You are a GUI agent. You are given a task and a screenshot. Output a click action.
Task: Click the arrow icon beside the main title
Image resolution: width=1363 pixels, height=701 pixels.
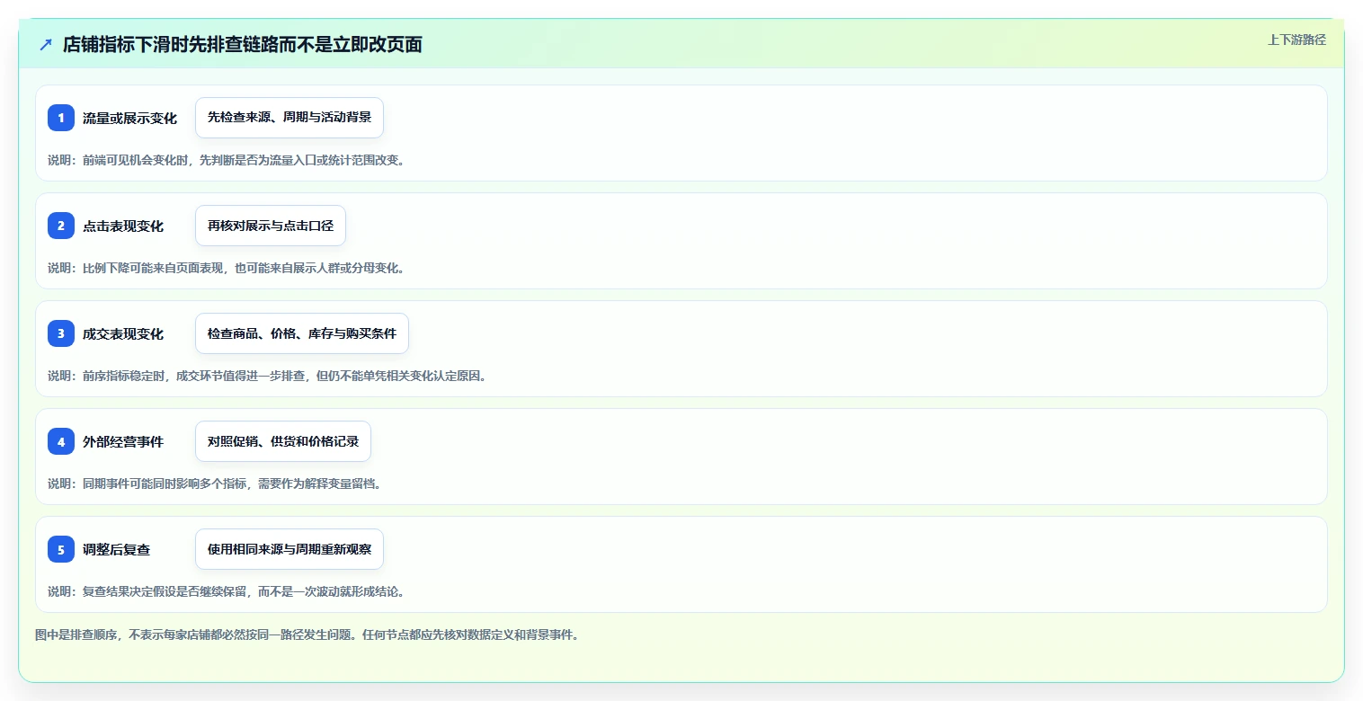pos(46,45)
